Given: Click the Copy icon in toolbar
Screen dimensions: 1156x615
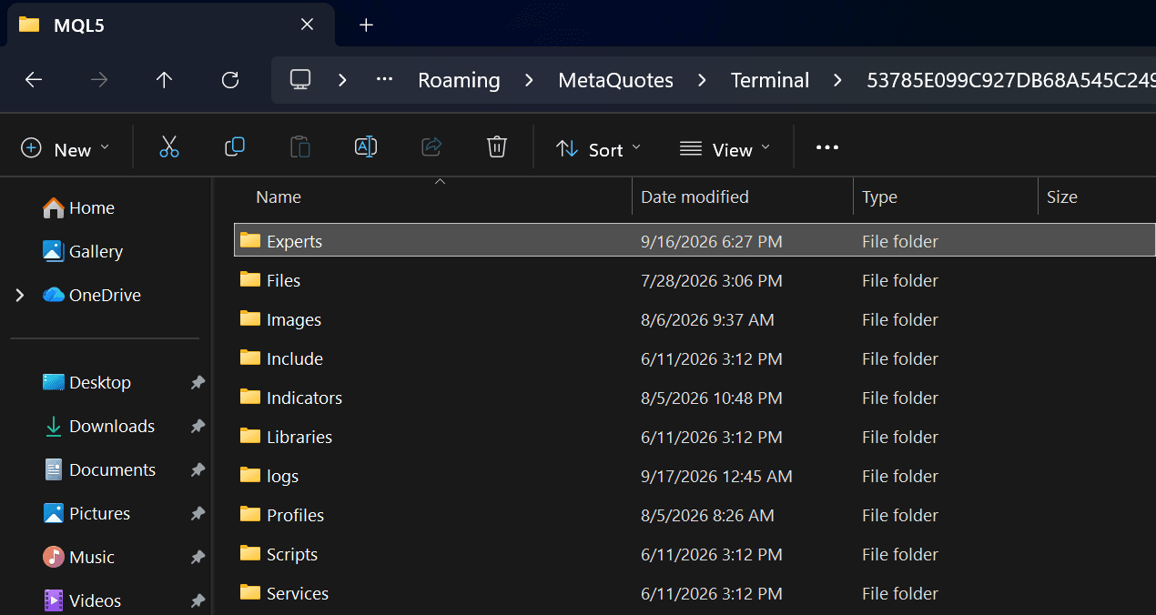Looking at the screenshot, I should (235, 147).
